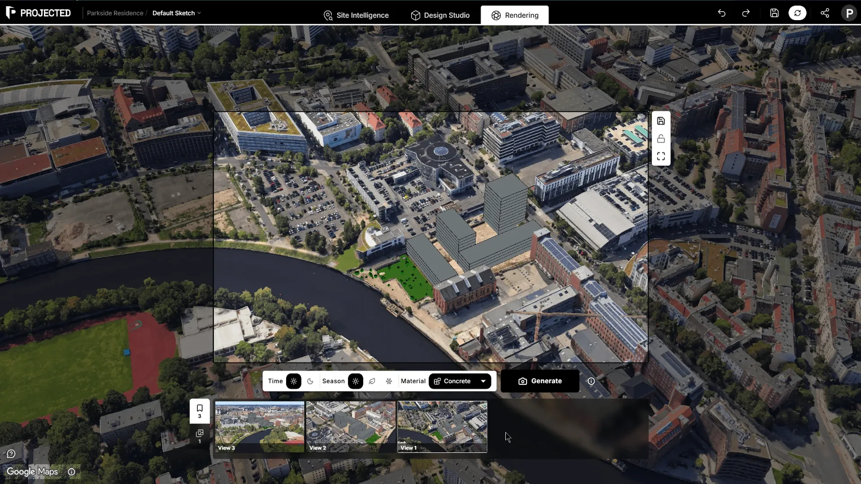Open saved views bookmark tab
The image size is (861, 484).
click(x=200, y=411)
